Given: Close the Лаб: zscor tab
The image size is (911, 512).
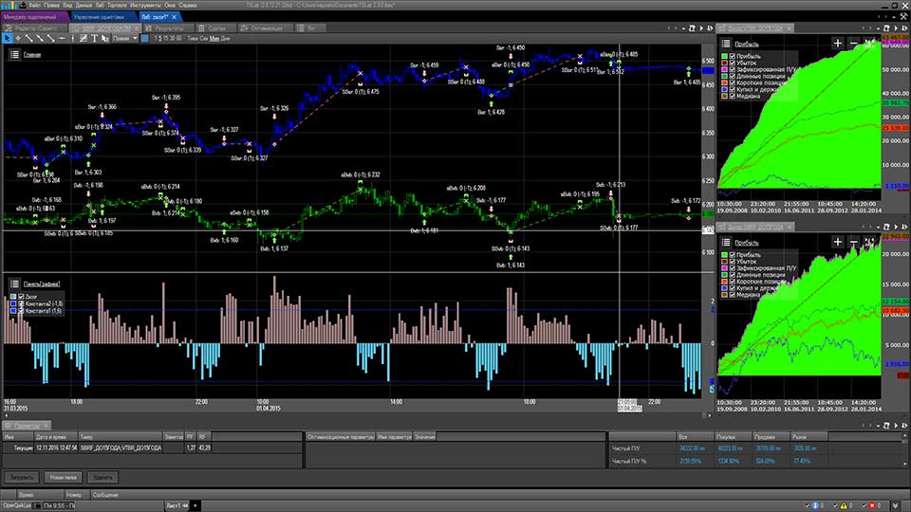Looking at the screenshot, I should (174, 17).
